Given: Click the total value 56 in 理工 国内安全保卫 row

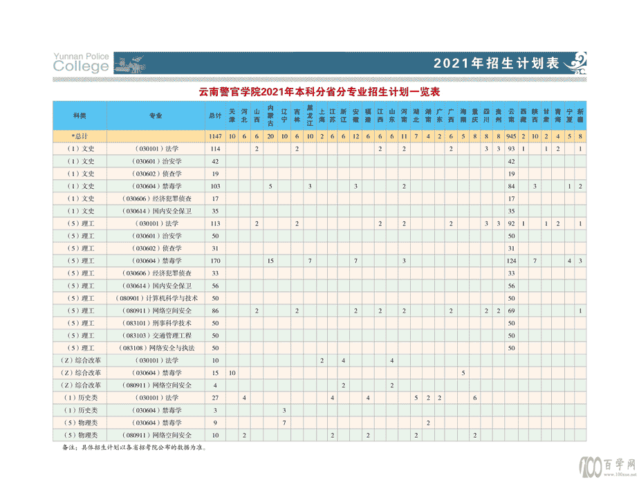Looking at the screenshot, I should (x=215, y=286).
